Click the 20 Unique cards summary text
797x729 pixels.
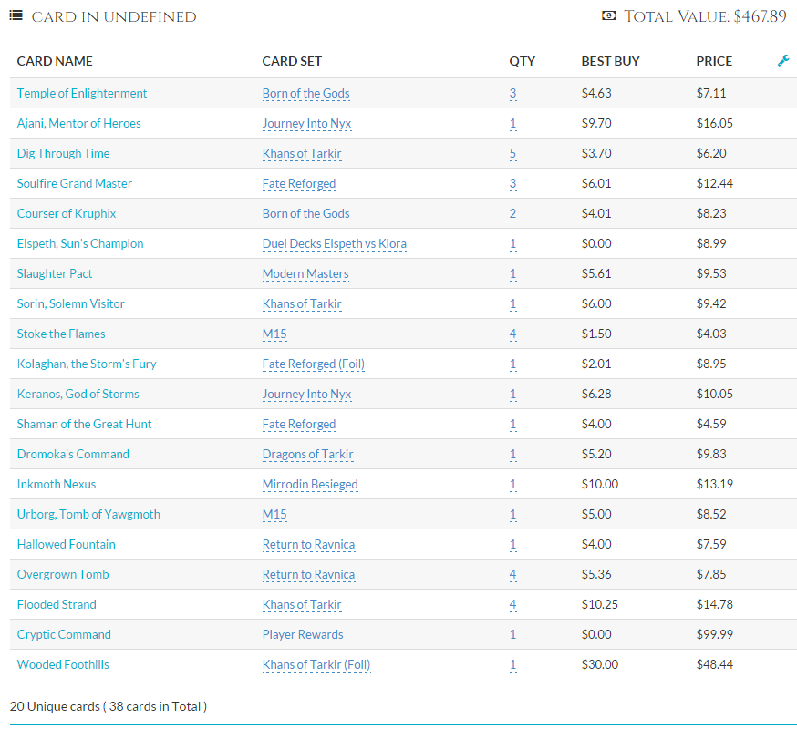pos(109,706)
